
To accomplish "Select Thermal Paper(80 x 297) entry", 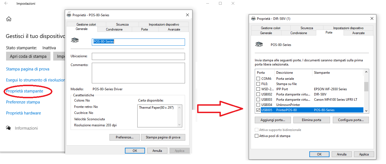I will click(x=156, y=108).
